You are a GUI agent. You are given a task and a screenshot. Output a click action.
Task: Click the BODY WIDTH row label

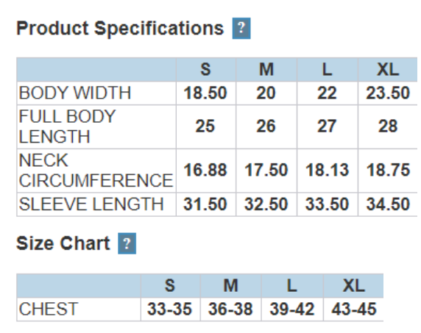(x=75, y=93)
